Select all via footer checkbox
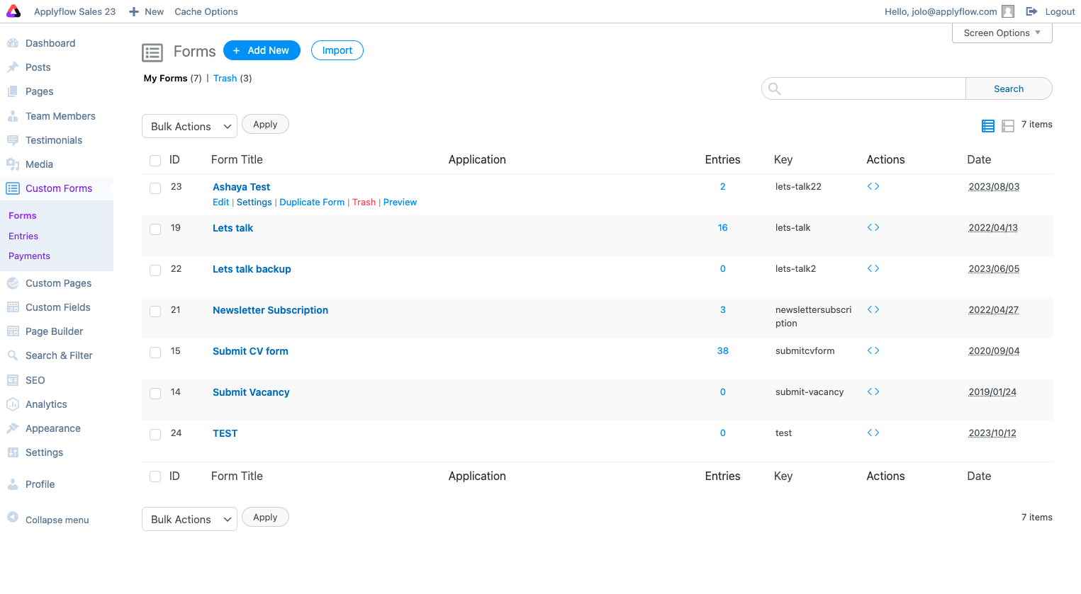 coord(155,476)
